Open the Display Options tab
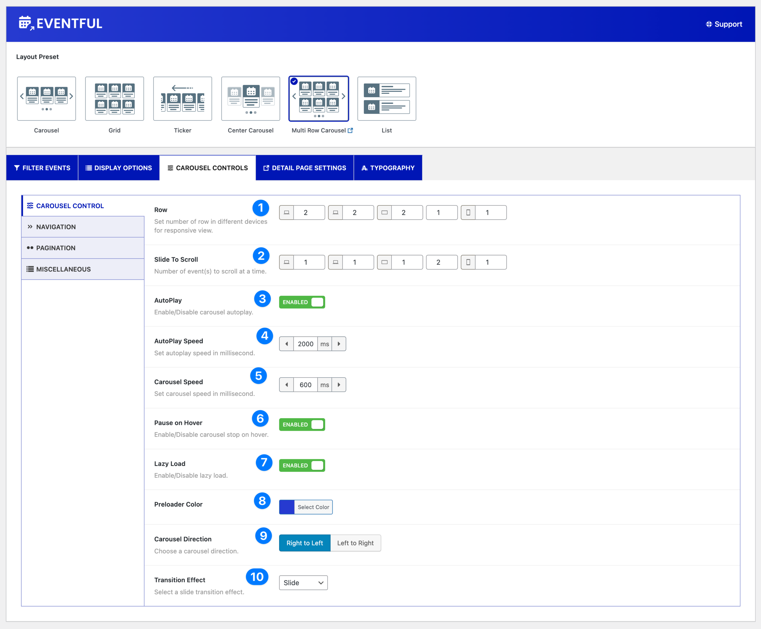The width and height of the screenshot is (761, 629). pyautogui.click(x=119, y=168)
